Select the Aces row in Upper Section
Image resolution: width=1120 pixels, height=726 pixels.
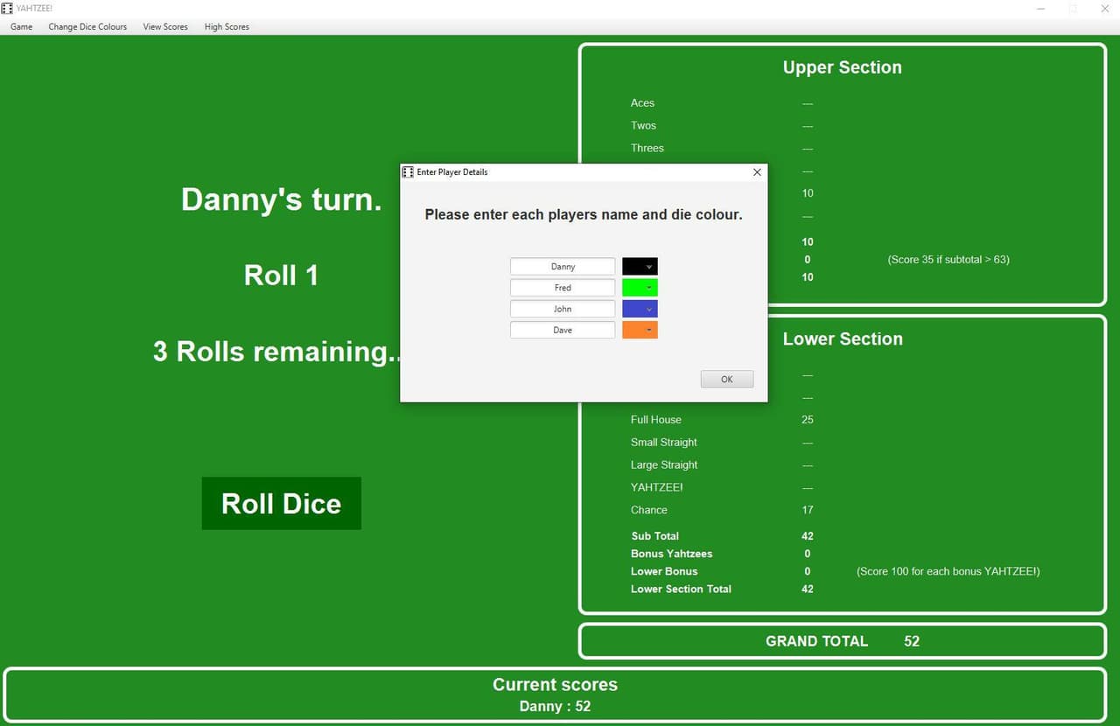[x=722, y=103]
